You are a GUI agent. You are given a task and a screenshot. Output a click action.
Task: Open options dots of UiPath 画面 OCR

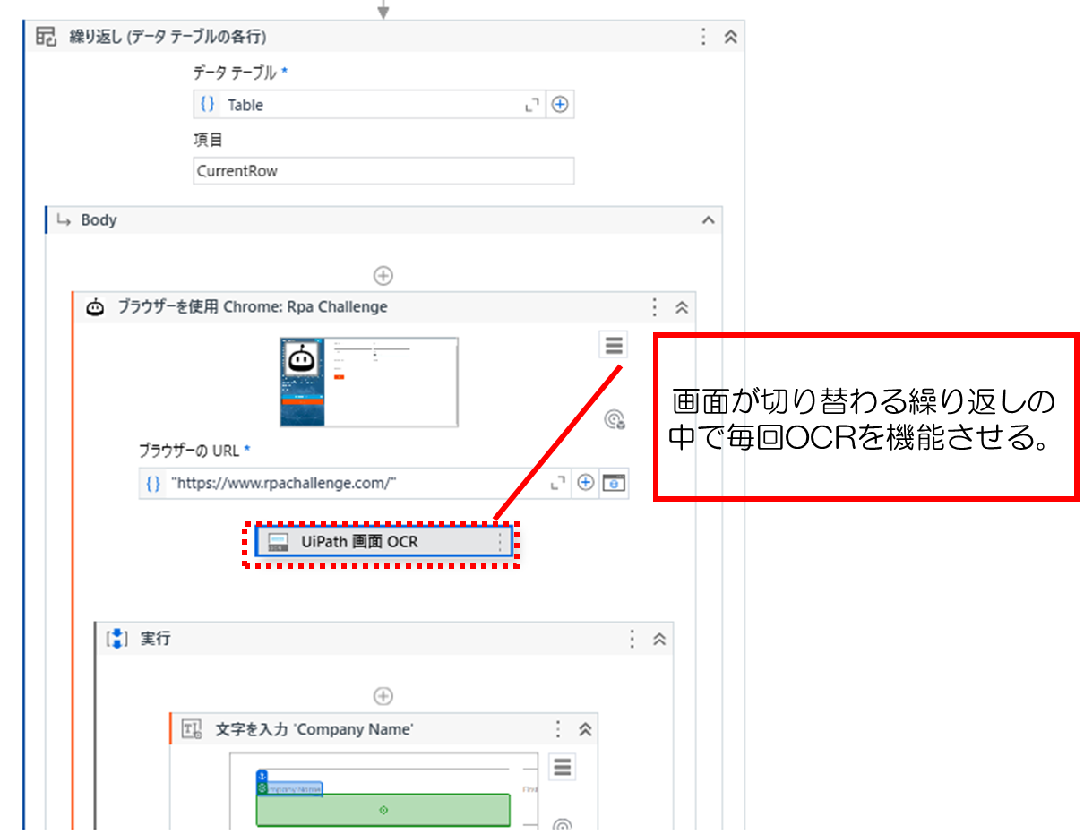coord(500,541)
